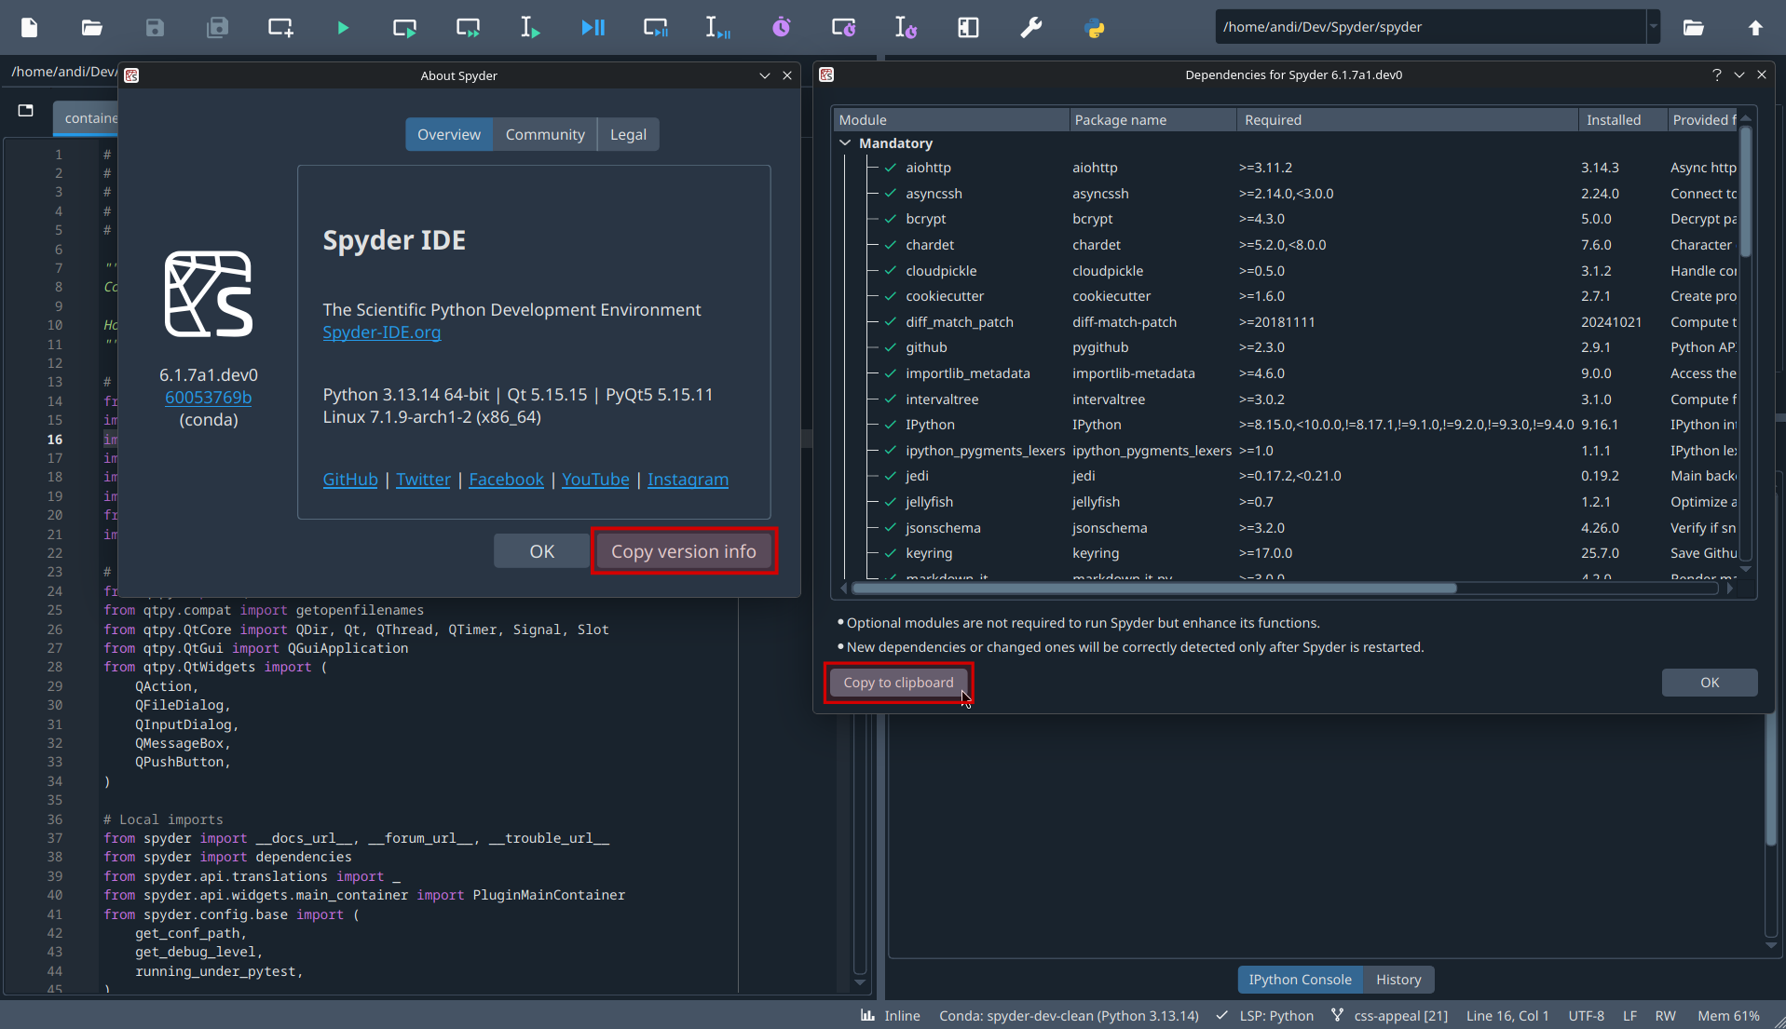Screen dimensions: 1786x1029
Task: Click the editor file switcher icon beside tabs
Action: click(26, 111)
